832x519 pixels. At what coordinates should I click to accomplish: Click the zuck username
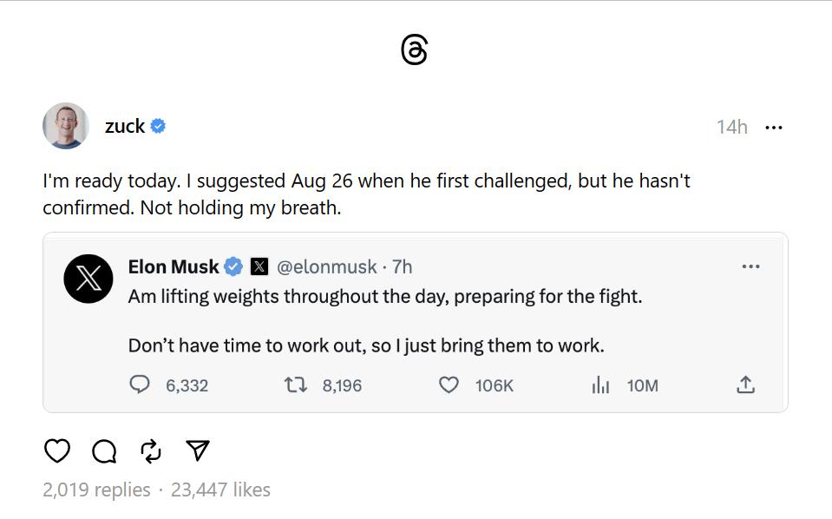(x=125, y=126)
